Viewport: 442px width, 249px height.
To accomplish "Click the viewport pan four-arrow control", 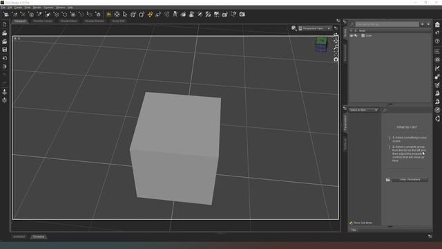I will click(x=336, y=41).
